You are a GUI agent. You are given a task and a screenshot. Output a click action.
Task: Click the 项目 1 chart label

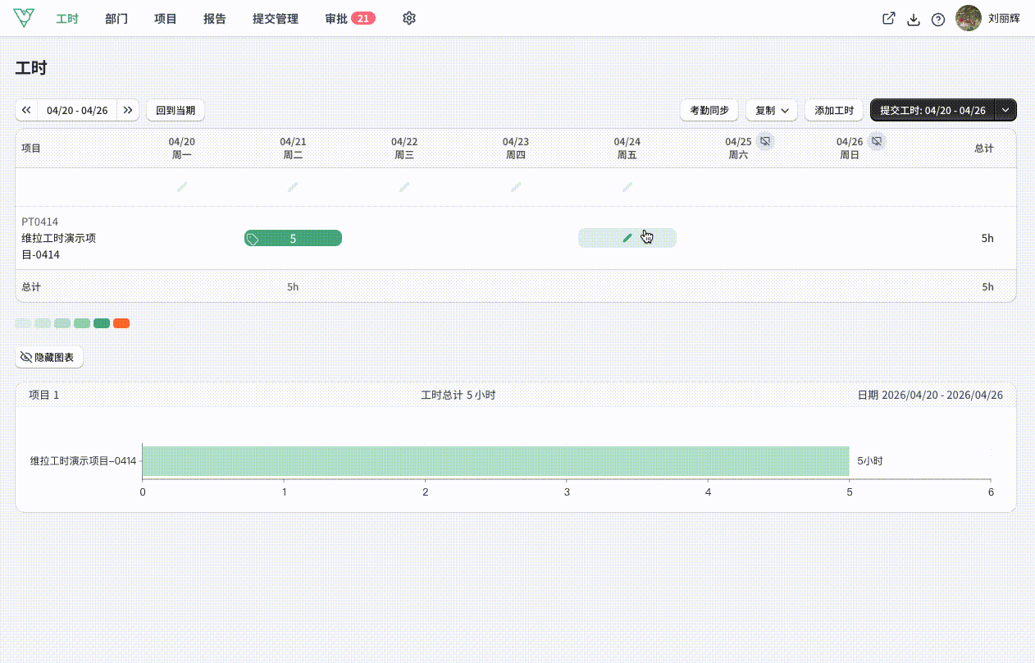coord(44,395)
